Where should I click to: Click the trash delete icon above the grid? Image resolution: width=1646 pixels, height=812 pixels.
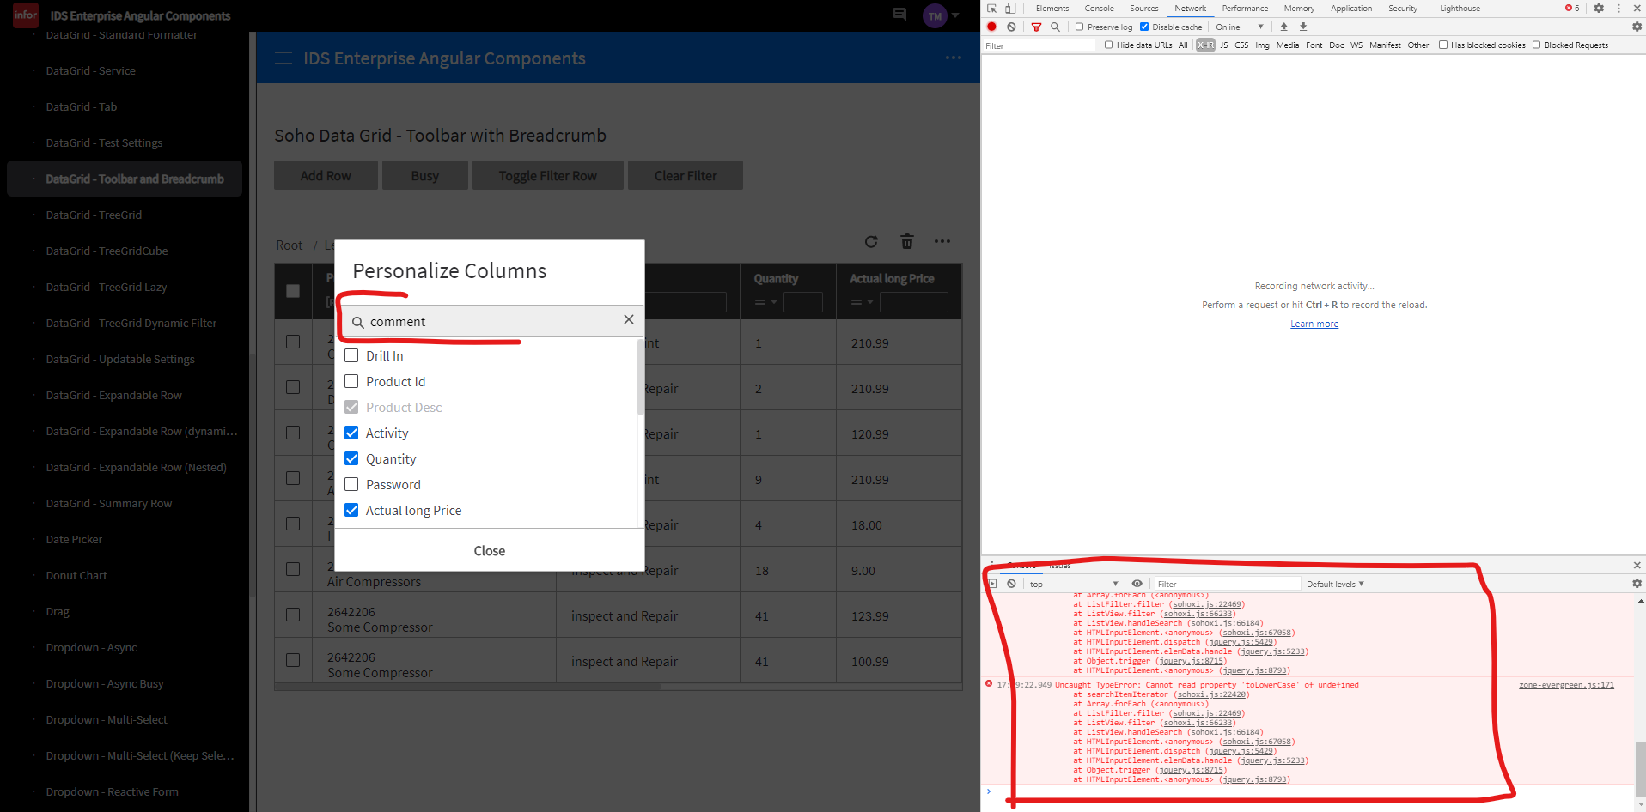pos(907,242)
